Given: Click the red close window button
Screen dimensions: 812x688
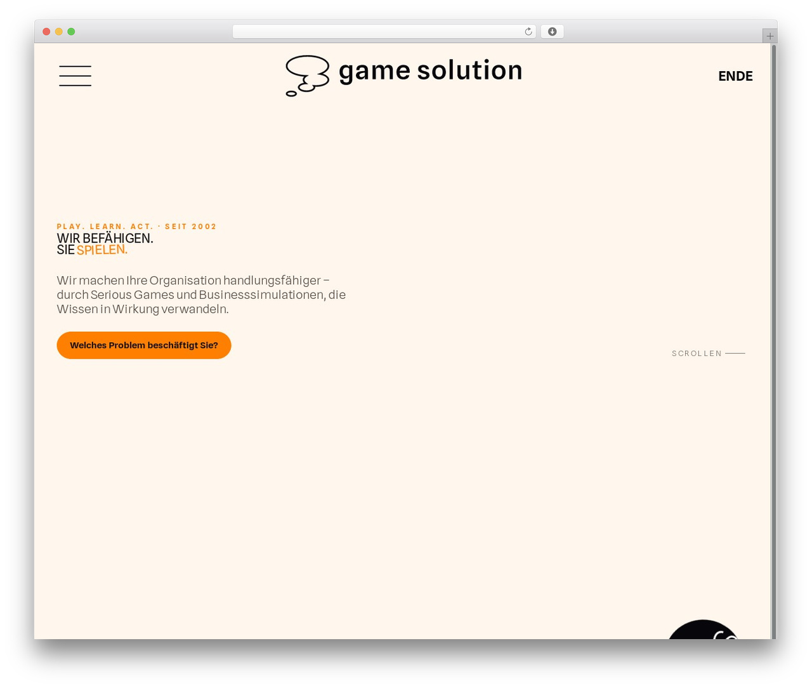Looking at the screenshot, I should 46,32.
